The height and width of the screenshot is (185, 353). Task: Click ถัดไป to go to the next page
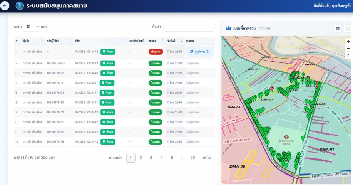[x=207, y=158]
